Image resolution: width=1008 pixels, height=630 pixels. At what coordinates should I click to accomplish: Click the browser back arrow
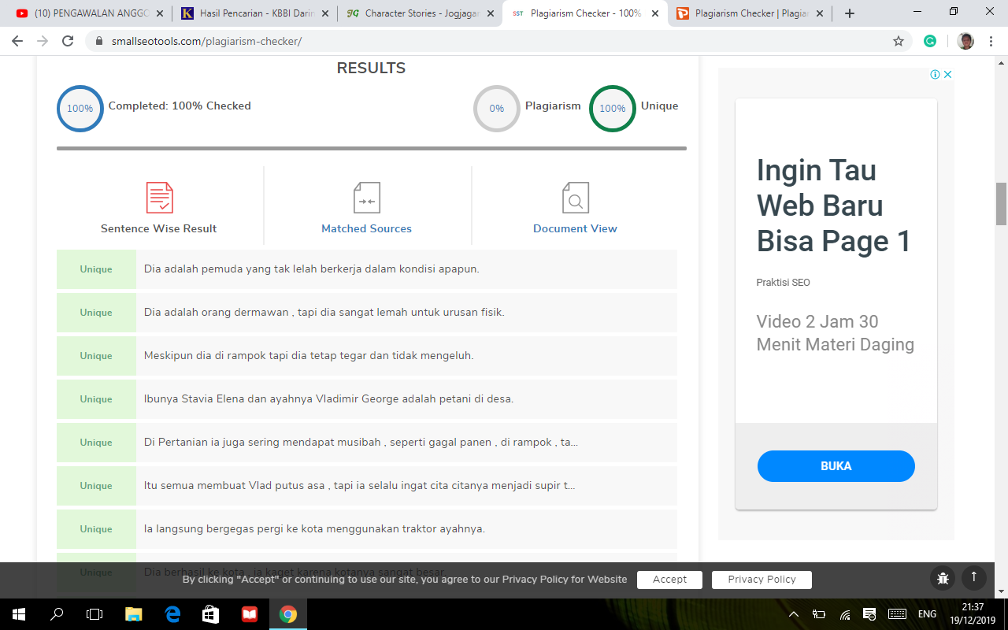[17, 41]
